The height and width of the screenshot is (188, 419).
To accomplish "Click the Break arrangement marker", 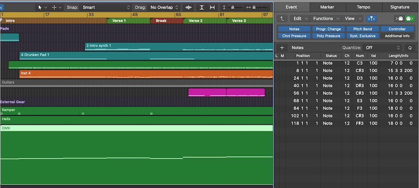I will coord(166,21).
